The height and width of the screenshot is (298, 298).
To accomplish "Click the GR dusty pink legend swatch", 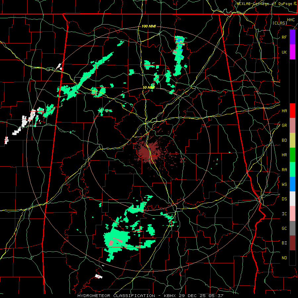I will point(292,125).
